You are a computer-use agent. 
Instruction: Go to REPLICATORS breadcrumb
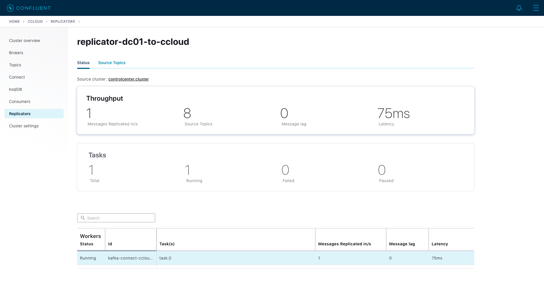click(63, 22)
